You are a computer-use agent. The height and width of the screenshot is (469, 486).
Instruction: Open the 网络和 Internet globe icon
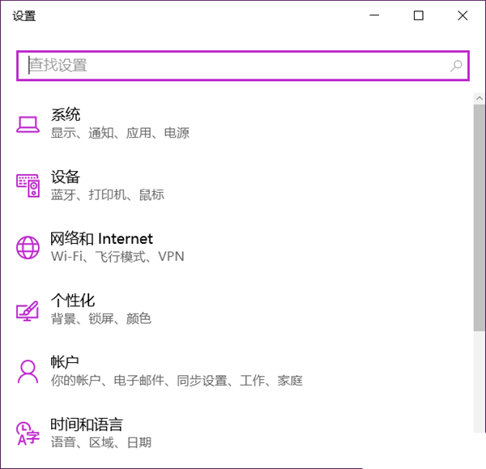coord(28,247)
